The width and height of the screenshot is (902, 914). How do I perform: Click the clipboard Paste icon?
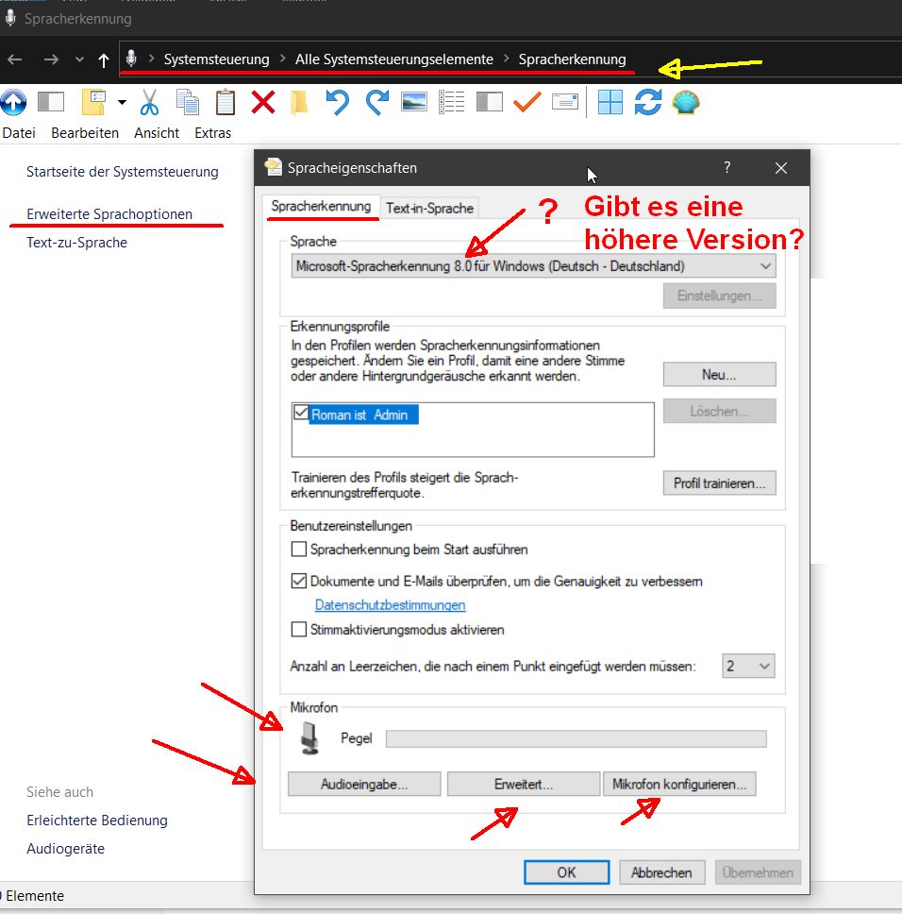pyautogui.click(x=225, y=102)
